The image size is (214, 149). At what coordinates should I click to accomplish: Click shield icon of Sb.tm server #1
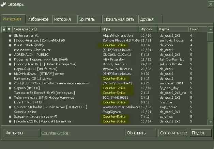[x=10, y=36]
